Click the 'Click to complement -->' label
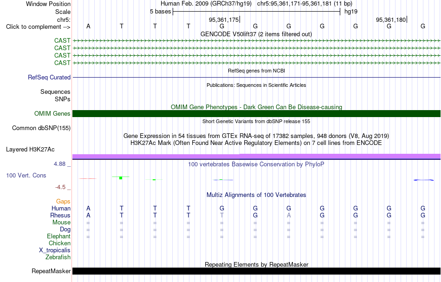Viewport: 441px width, 282px height. [x=38, y=27]
